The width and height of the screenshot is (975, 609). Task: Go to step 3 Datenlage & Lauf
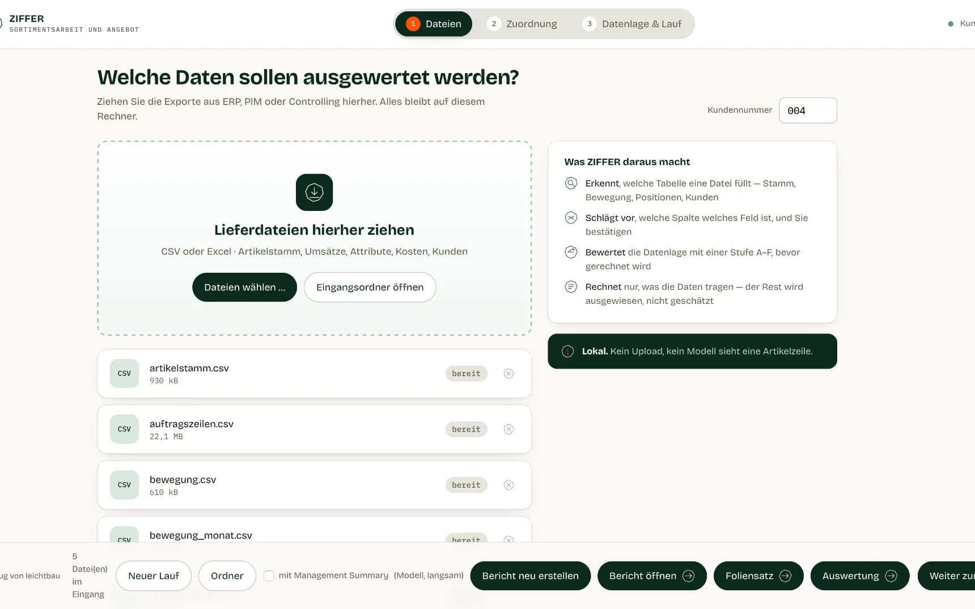point(632,24)
